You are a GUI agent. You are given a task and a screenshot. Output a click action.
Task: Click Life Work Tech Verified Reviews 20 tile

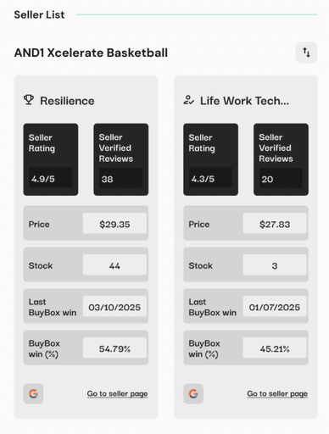[281, 159]
